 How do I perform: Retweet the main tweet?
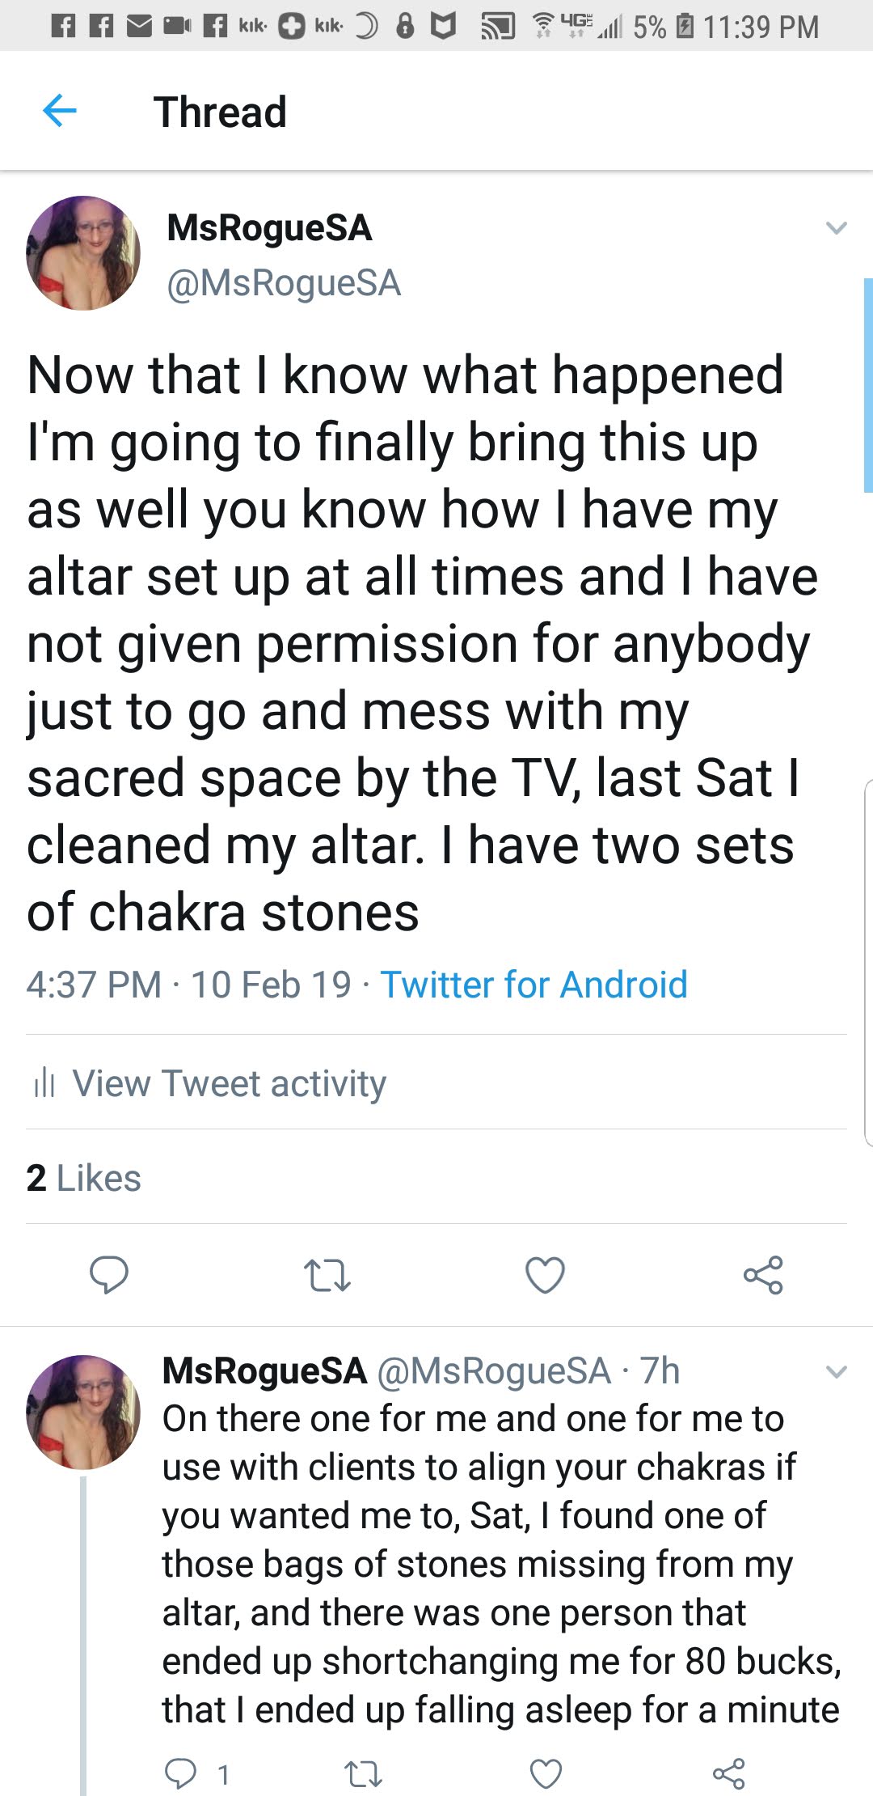point(327,1275)
